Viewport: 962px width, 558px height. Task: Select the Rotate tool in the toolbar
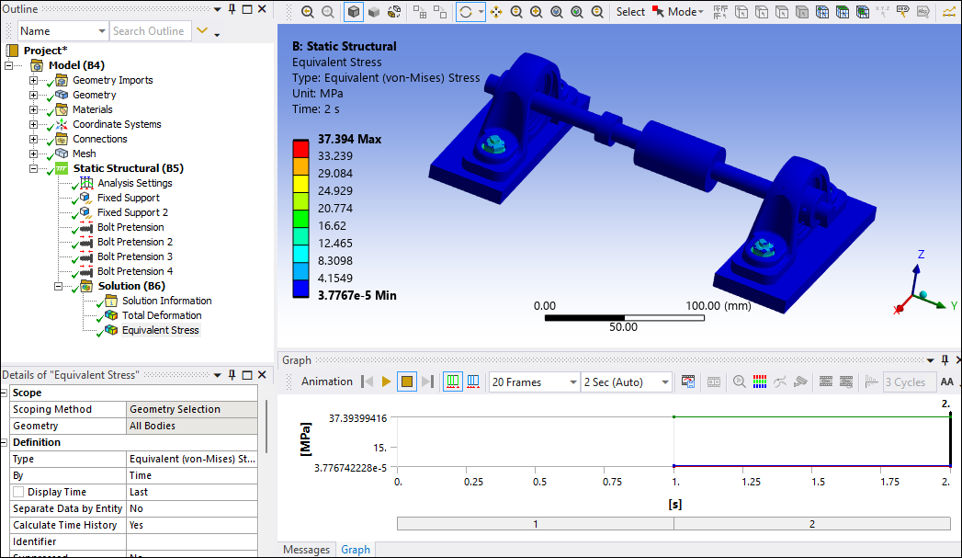[x=467, y=11]
